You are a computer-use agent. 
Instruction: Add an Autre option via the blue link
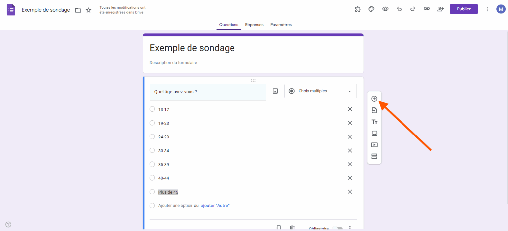[215, 205]
